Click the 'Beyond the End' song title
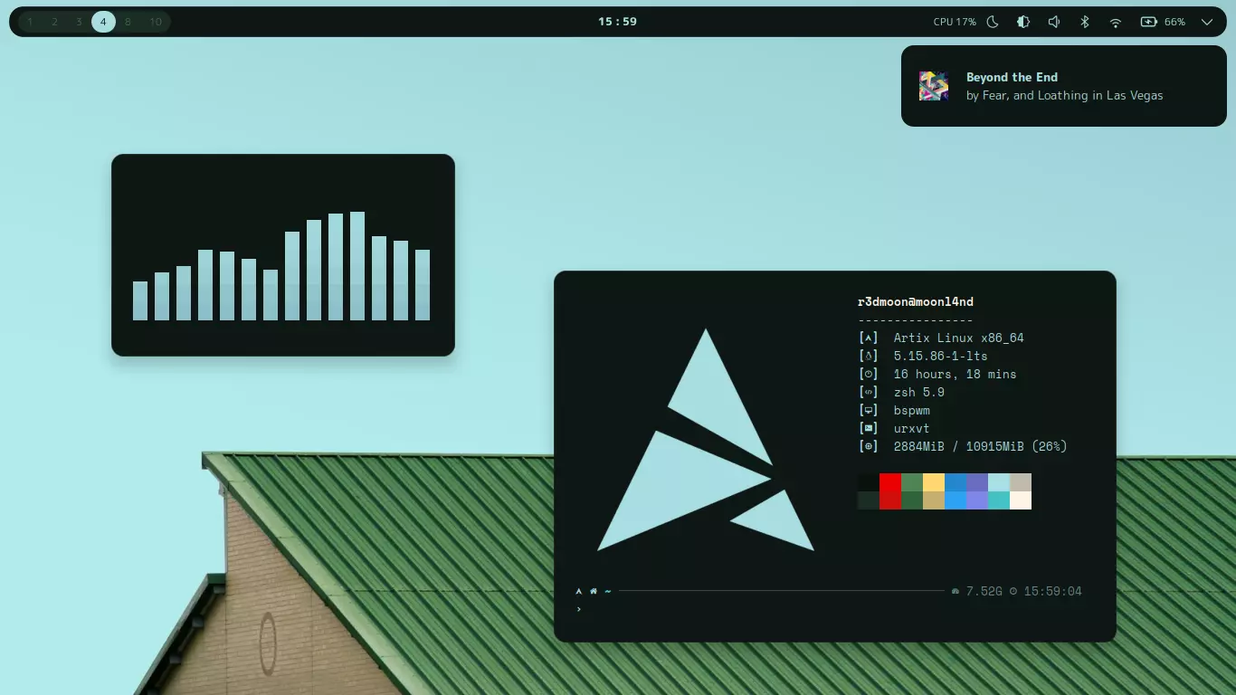Screen dimensions: 1236x695 [x=1012, y=77]
